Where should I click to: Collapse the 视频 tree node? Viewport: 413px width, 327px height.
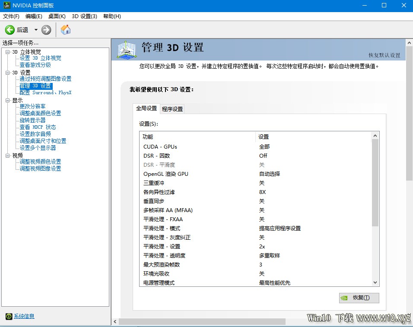[x=8, y=156]
